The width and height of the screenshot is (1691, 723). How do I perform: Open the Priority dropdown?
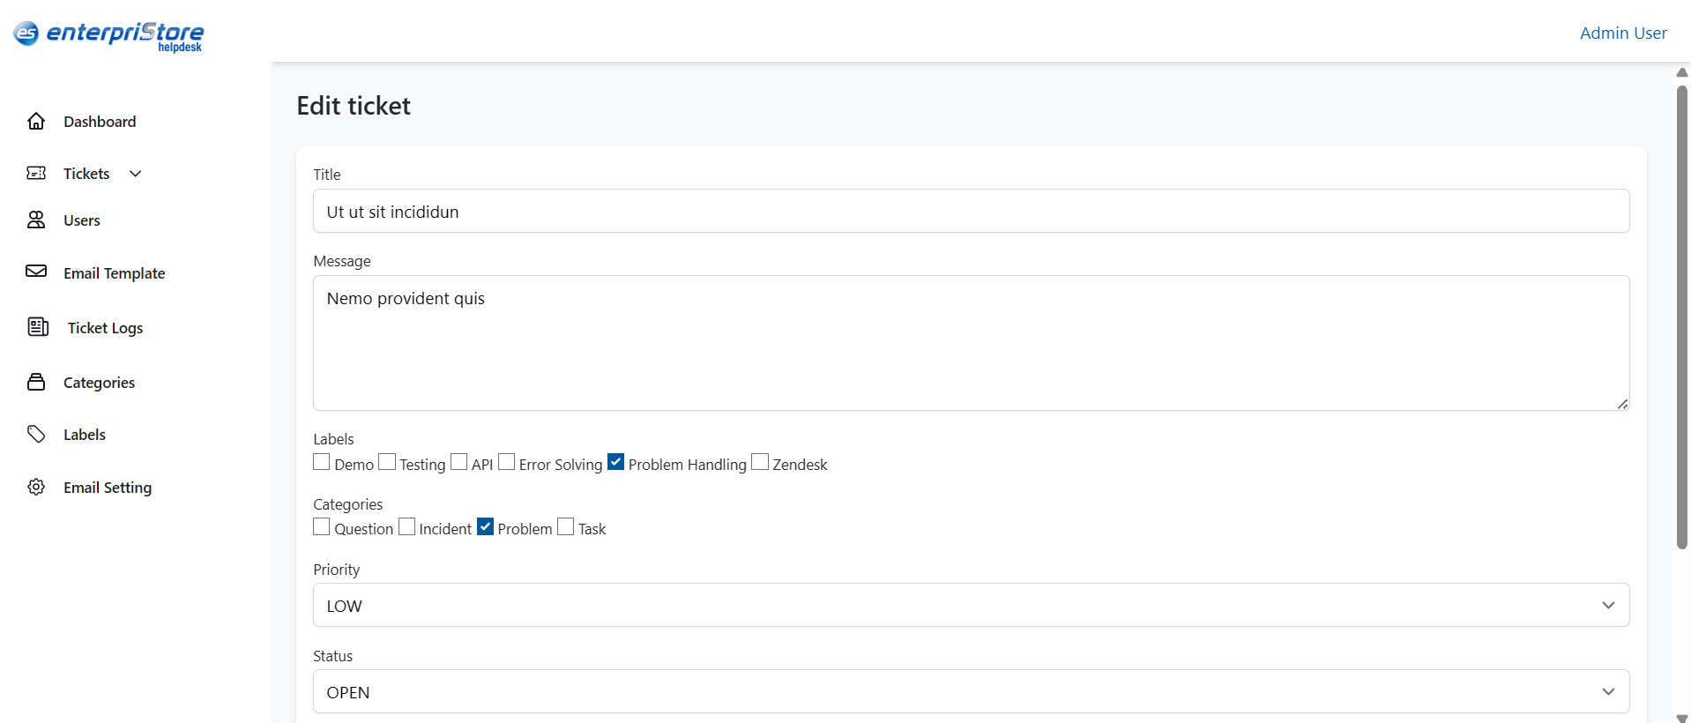(x=971, y=605)
